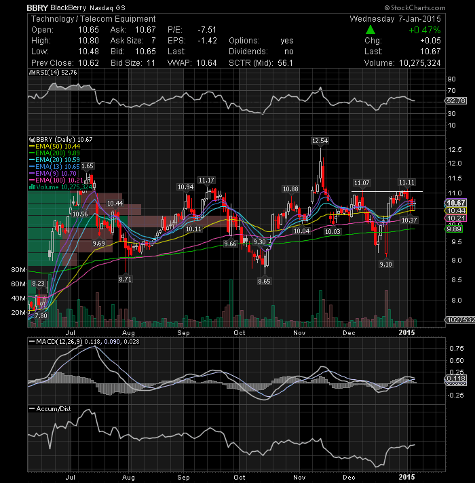Click the 10.21 EMA(100) axis tag
Image resolution: width=475 pixels, height=483 pixels.
tap(456, 218)
